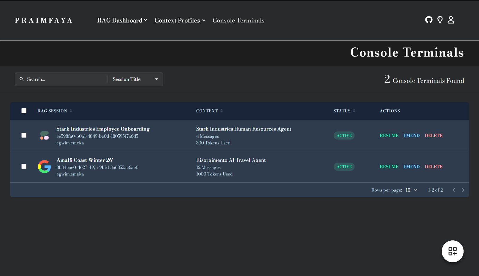Click the 1-2 of 2 pagination text
Viewport: 479px width, 276px height.
435,190
